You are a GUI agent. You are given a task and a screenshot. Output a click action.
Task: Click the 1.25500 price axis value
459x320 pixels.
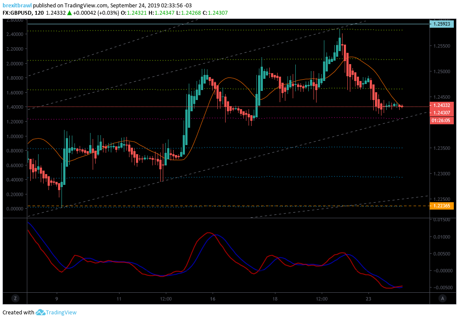point(442,46)
